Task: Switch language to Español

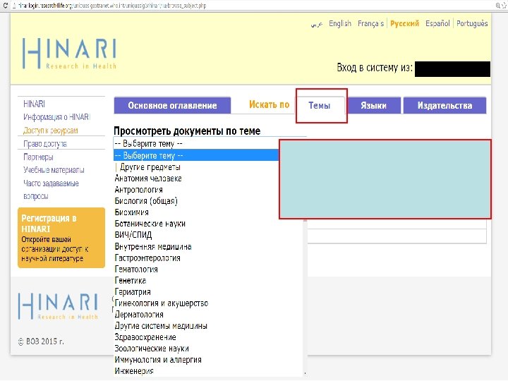Action: click(437, 24)
